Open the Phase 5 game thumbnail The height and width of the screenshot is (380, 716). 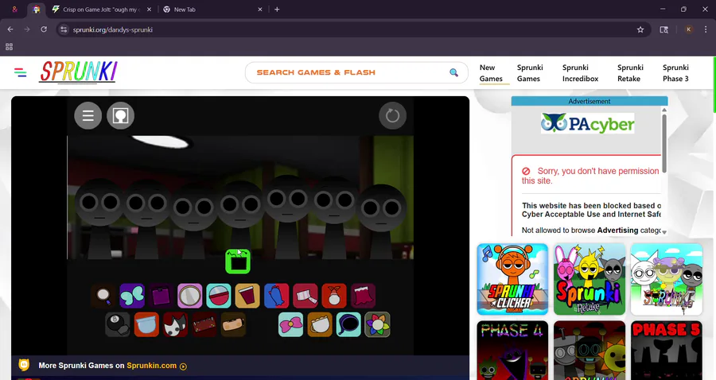667,351
